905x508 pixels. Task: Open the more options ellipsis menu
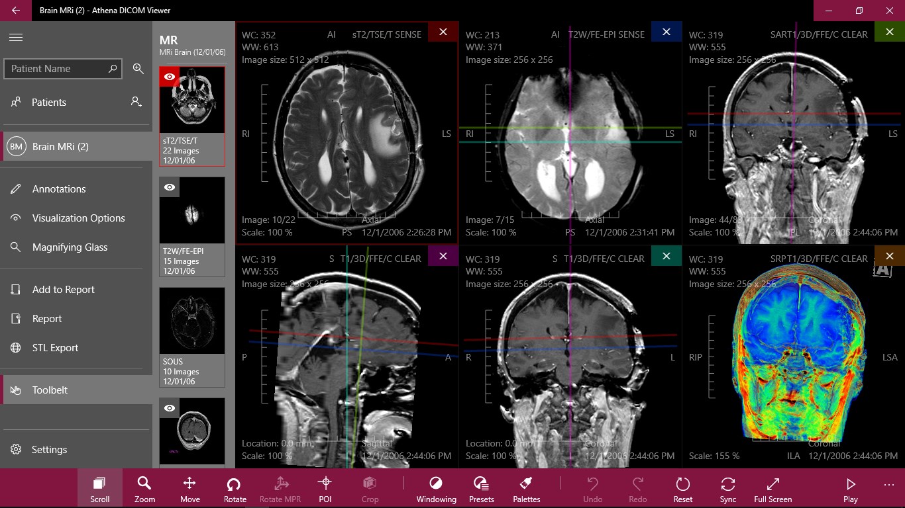coord(889,485)
